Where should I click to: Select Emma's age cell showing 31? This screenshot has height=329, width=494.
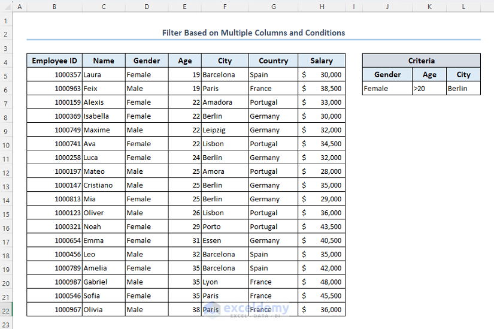(x=185, y=241)
